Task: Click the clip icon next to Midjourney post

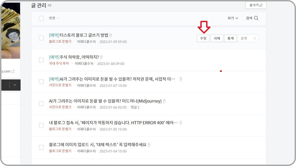Action: point(164,101)
